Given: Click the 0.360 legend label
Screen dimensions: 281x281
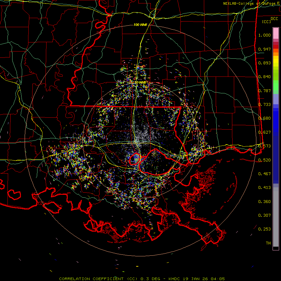Looking at the screenshot, I should (x=264, y=202).
